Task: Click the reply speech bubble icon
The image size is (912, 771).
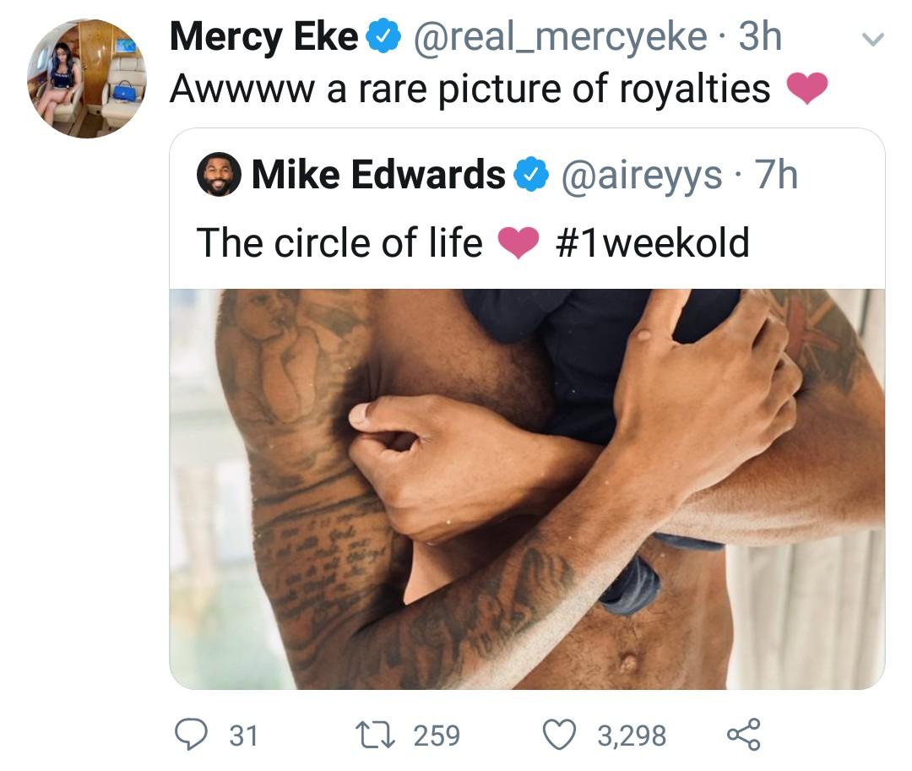Action: [x=192, y=735]
